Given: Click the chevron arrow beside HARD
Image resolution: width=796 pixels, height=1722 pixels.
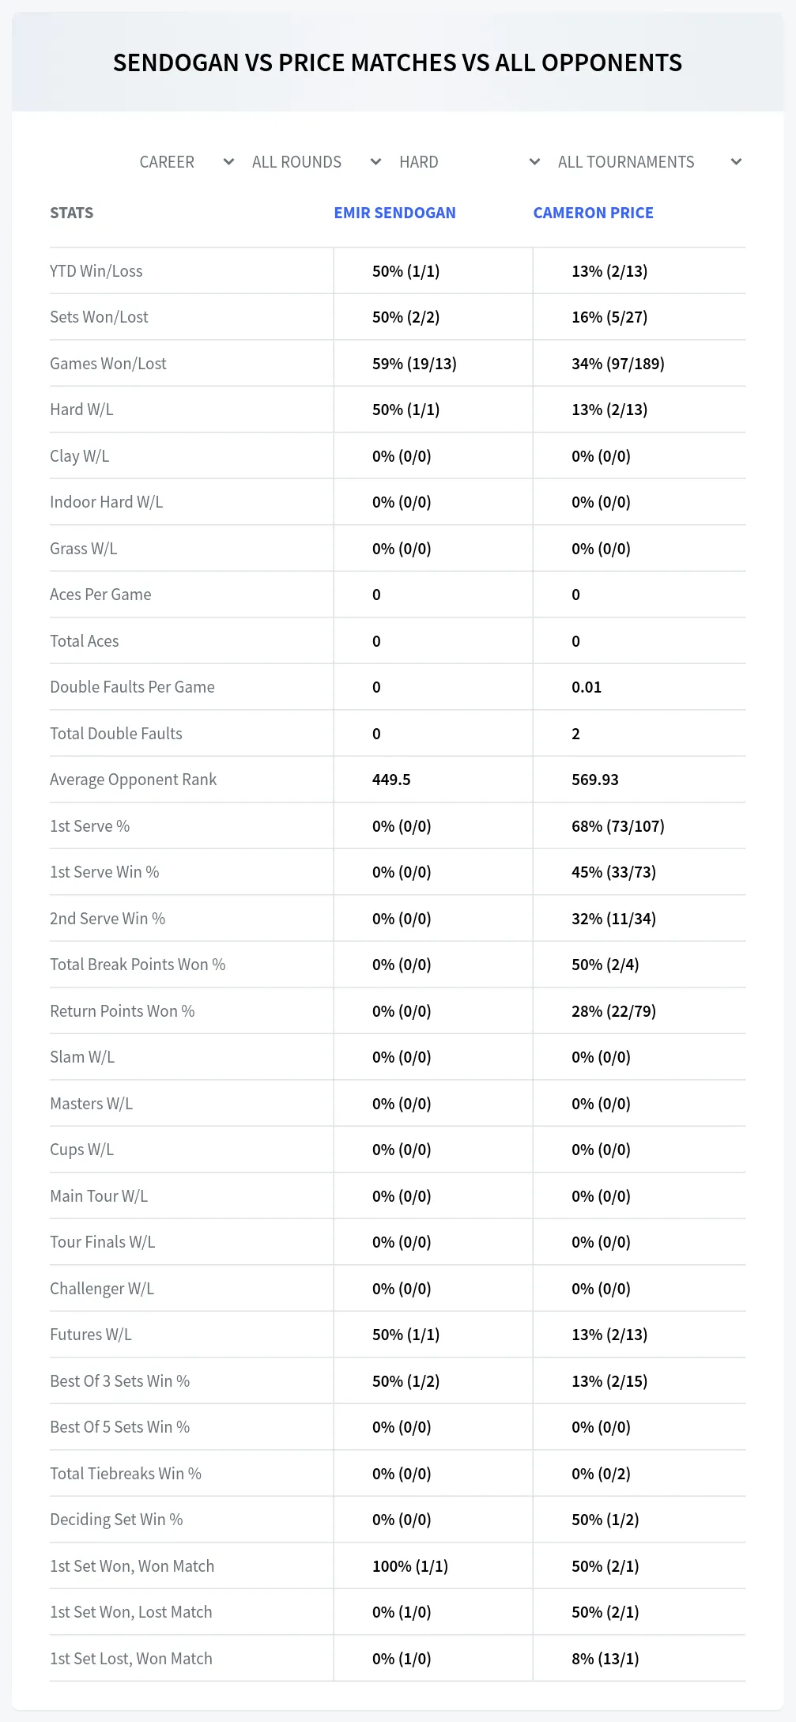Looking at the screenshot, I should [x=534, y=162].
